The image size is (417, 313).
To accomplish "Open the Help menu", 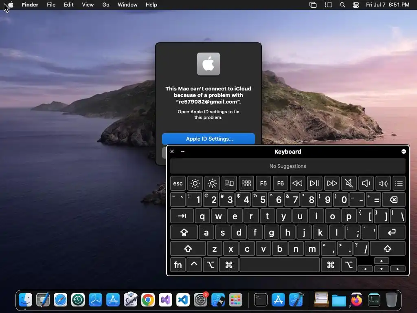I will [151, 5].
